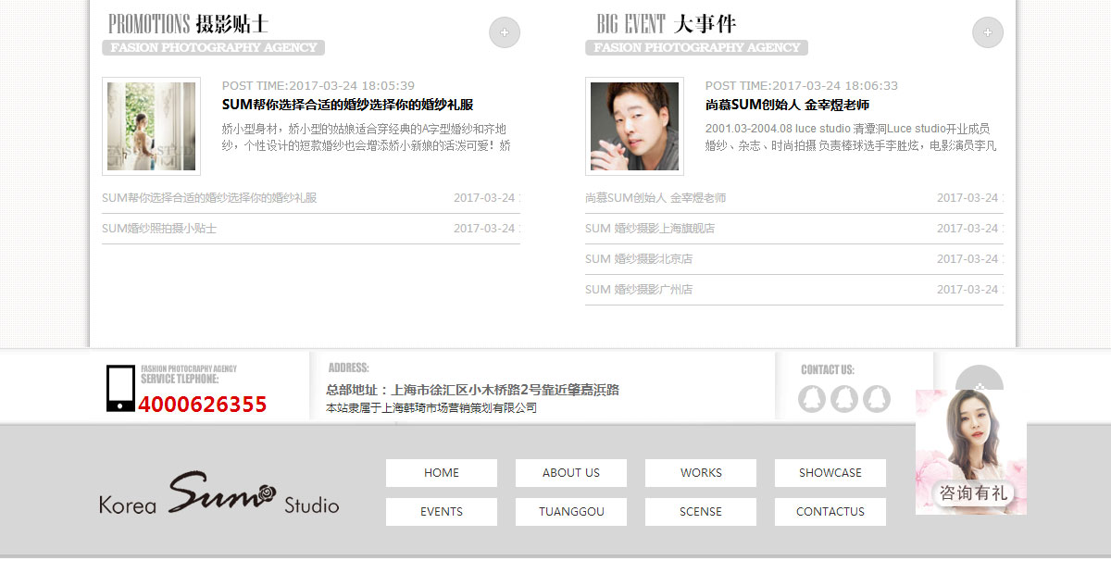The image size is (1111, 586).
Task: Open the founder portrait thumbnail
Action: tap(634, 126)
